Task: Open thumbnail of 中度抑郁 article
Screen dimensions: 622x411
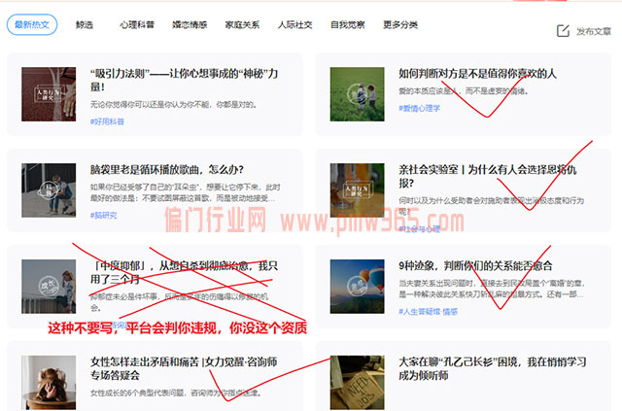Action: pos(49,287)
